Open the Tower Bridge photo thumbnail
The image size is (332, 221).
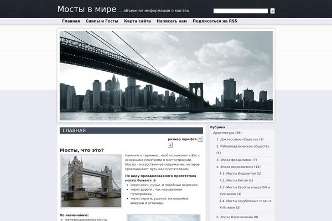[x=91, y=181]
